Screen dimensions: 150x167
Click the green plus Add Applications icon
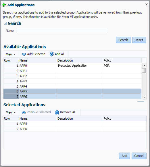click(4, 5)
